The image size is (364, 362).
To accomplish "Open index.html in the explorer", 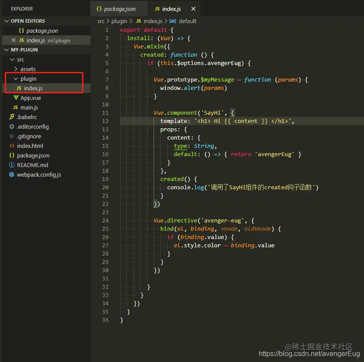I will coord(46,146).
